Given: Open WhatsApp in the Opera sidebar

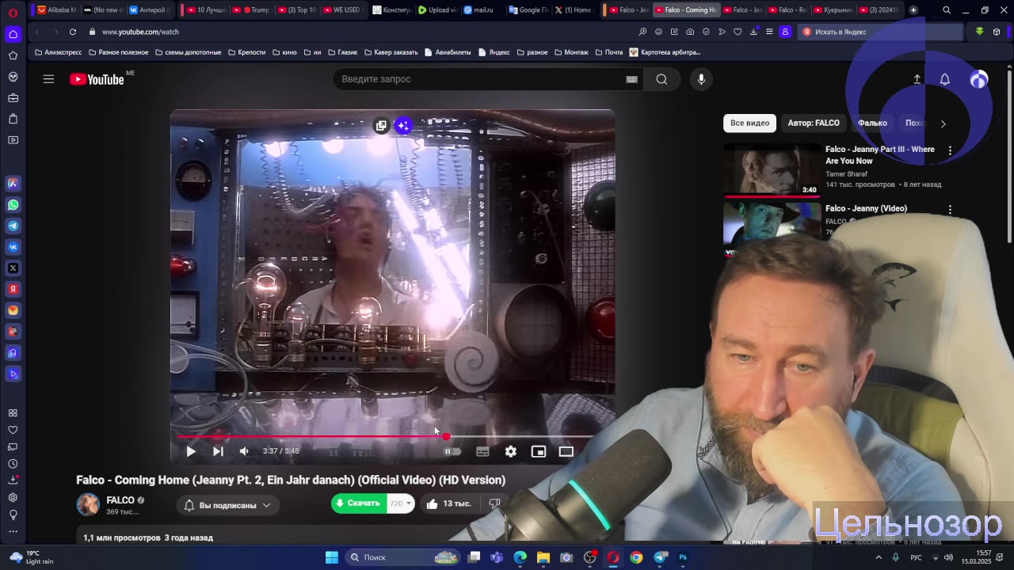Looking at the screenshot, I should (13, 205).
